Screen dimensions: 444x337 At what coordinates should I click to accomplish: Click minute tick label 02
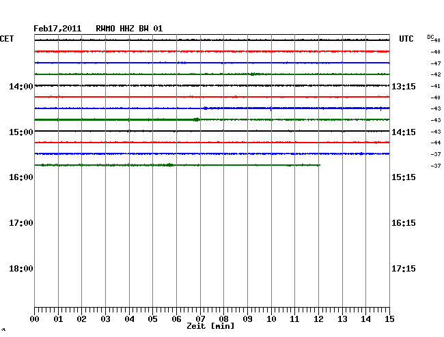pos(81,319)
